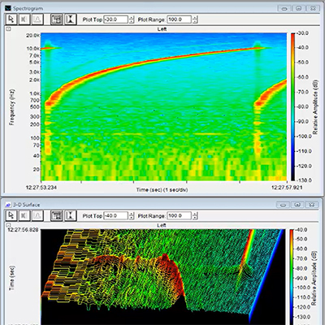Click the '10.0k' frequency axis value

pos(32,49)
